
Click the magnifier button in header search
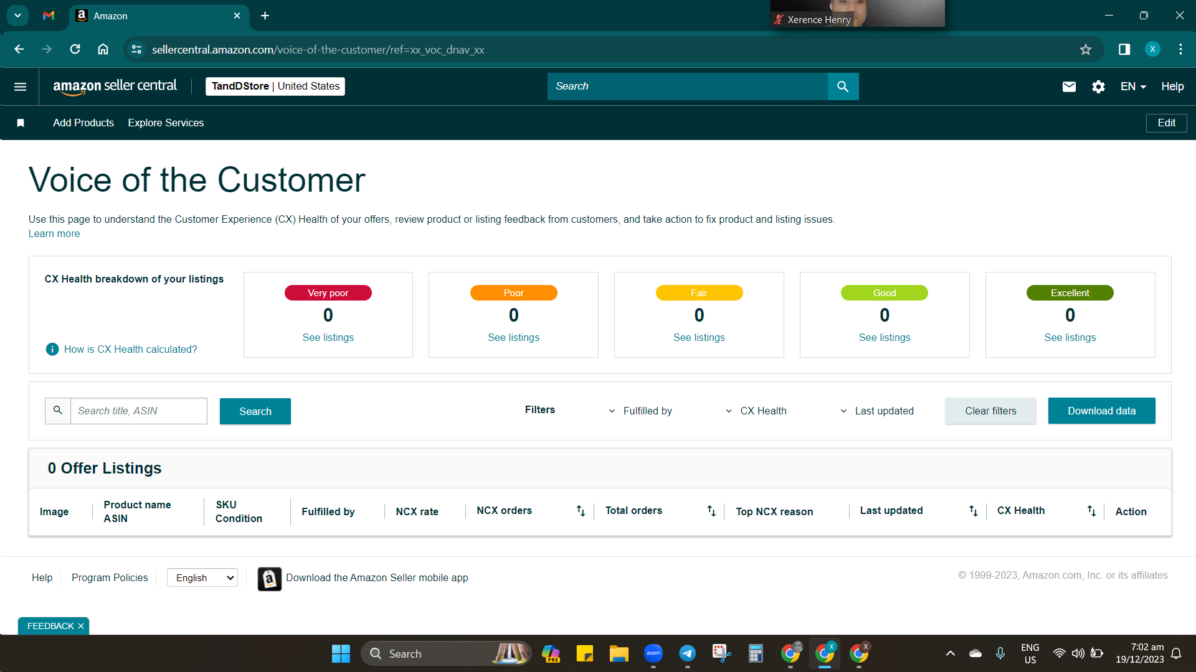pos(843,86)
